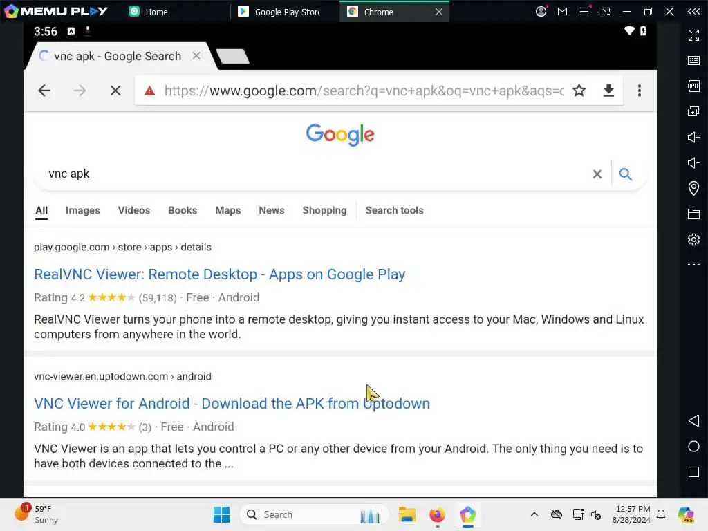Click the Chrome forward arrow

(x=80, y=91)
